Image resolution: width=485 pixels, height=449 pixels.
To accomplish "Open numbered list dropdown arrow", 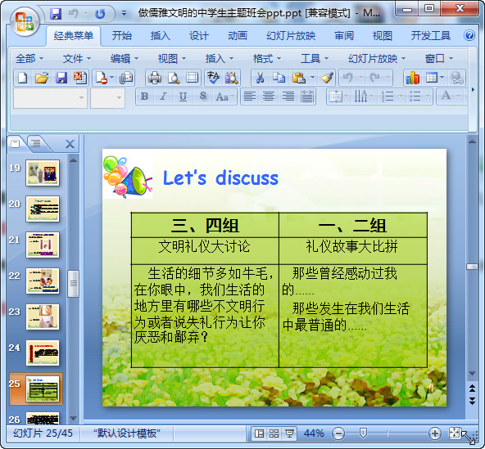I will point(401,97).
